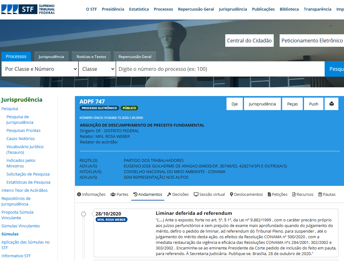344x261 pixels.
Task: Open the 'Por Classe e Número' dropdown
Action: point(40,69)
